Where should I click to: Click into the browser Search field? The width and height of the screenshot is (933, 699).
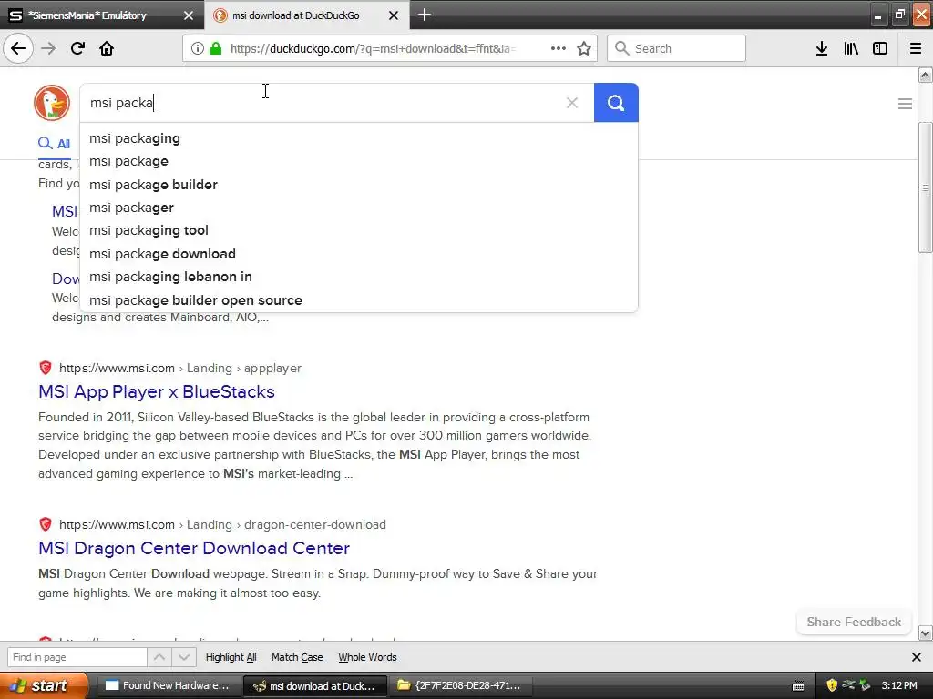[676, 48]
